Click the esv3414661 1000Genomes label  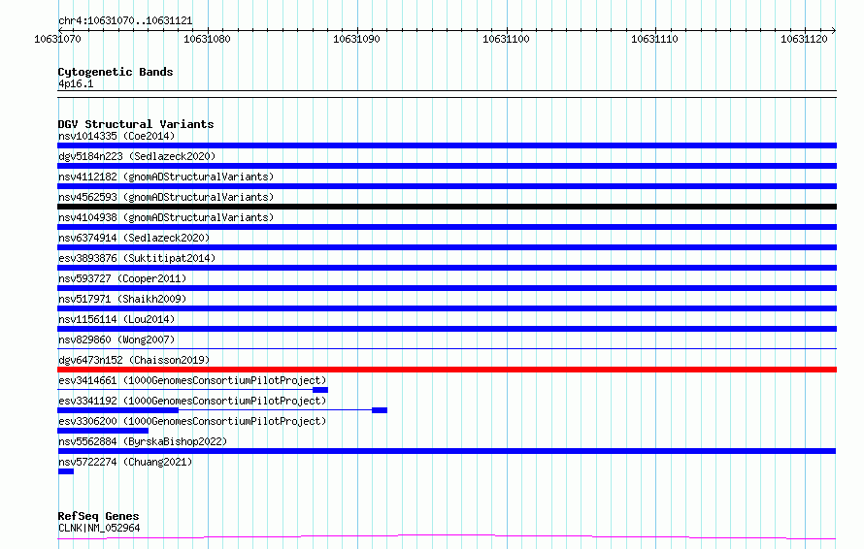(x=192, y=380)
